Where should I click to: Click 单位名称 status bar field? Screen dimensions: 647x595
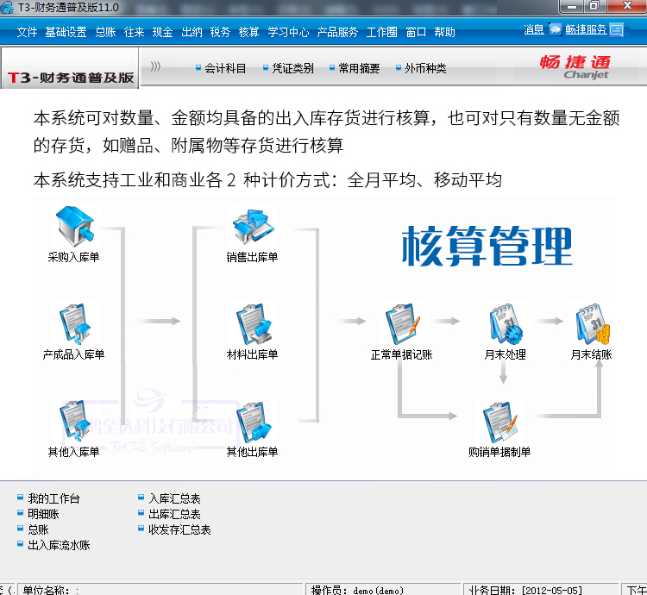coord(161,590)
